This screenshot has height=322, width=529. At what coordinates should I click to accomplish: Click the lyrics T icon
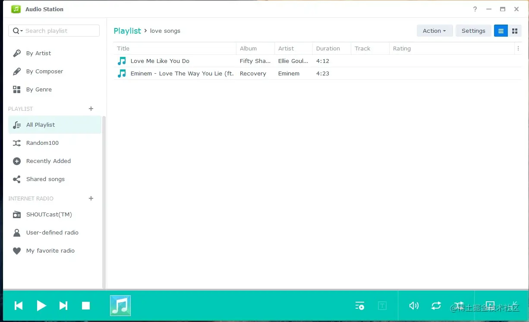(382, 306)
